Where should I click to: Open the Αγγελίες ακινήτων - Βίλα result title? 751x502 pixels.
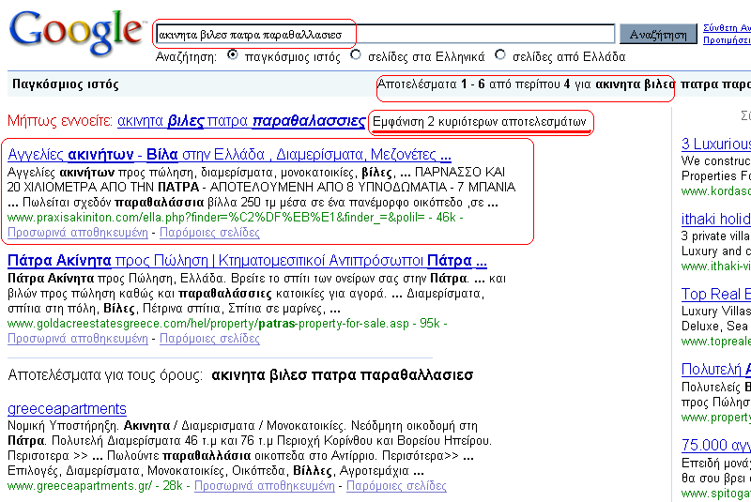[x=229, y=155]
